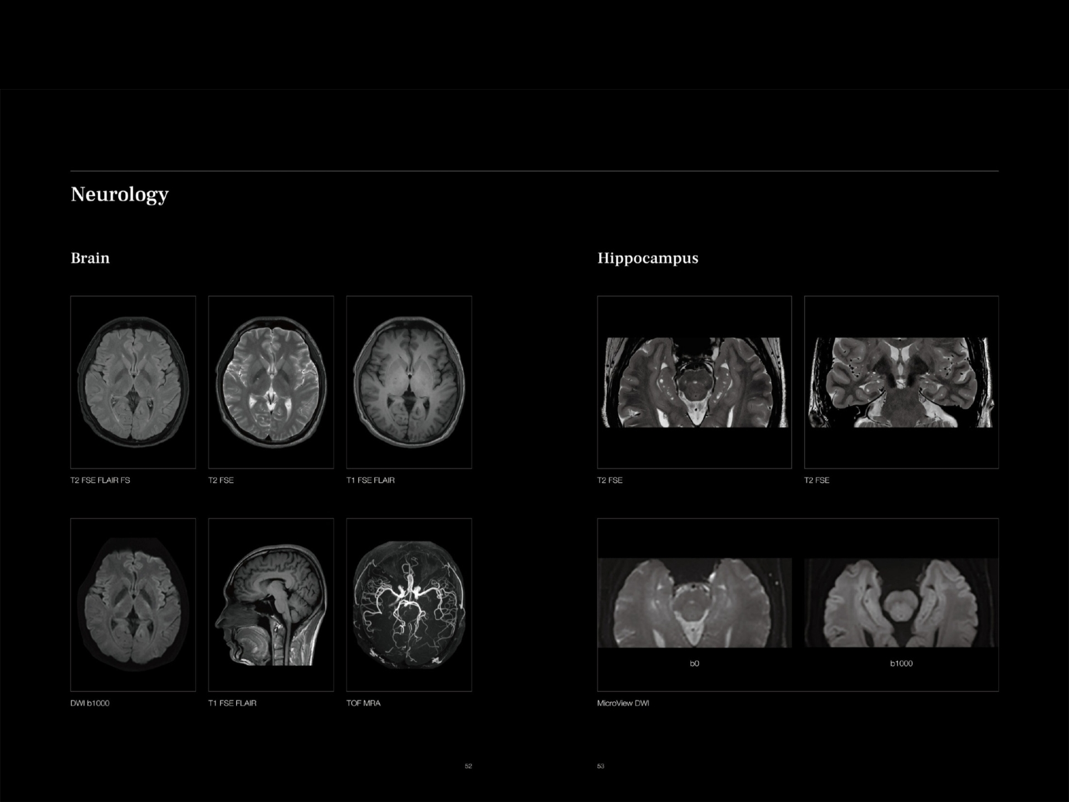Click the TOF MRA caption label
The width and height of the screenshot is (1069, 802).
point(364,703)
